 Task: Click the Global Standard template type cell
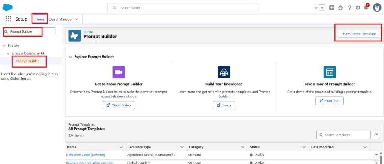click(139, 163)
